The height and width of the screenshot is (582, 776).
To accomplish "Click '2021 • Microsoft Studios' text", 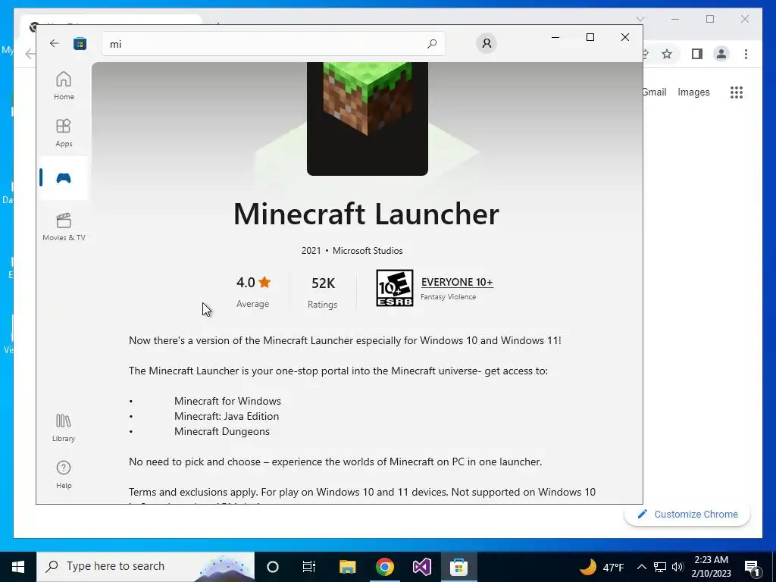I will [352, 250].
